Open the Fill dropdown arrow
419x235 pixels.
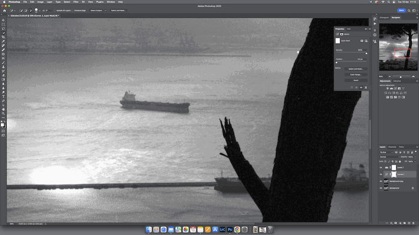(415, 161)
